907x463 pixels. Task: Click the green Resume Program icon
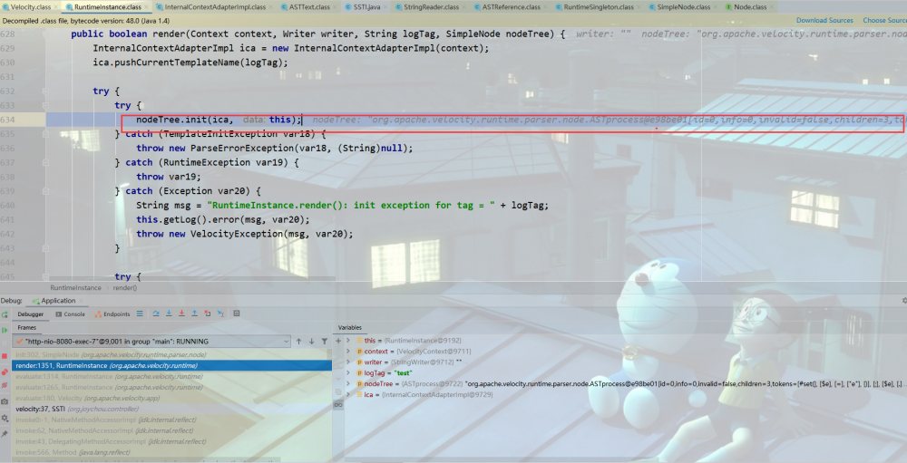(5, 330)
